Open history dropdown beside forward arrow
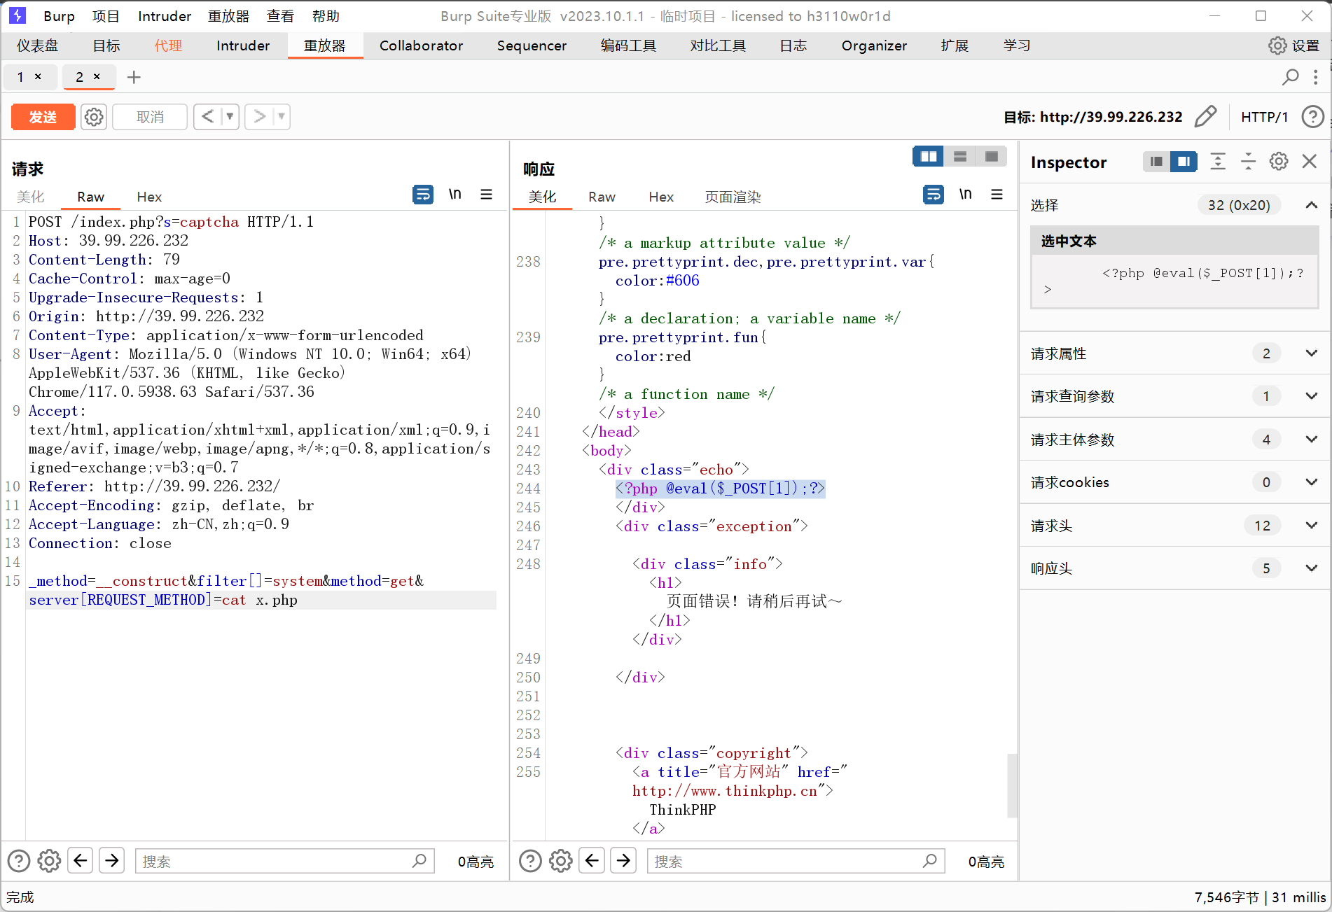 point(282,116)
